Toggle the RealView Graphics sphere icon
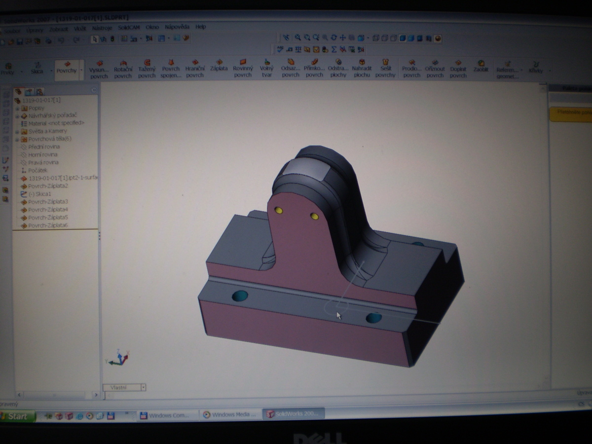 point(438,38)
